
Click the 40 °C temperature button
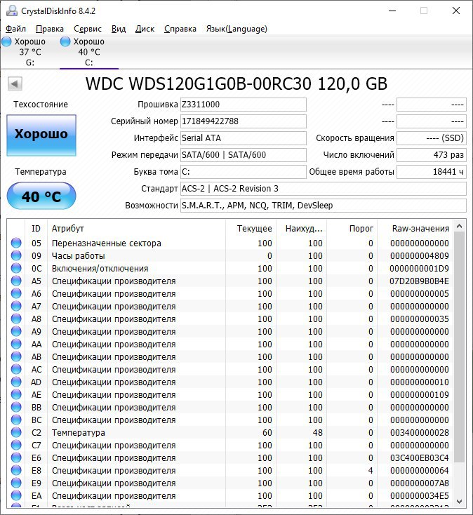(x=41, y=196)
